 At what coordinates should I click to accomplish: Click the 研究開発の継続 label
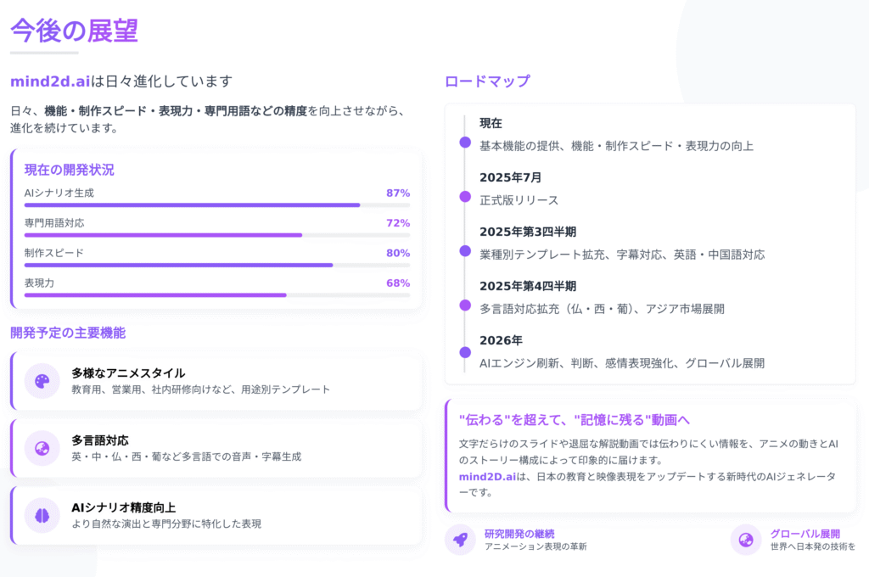[519, 534]
